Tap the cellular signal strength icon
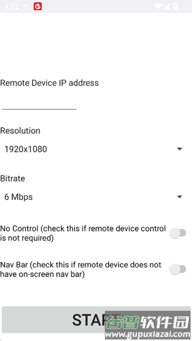Image resolution: width=192 pixels, height=341 pixels. click(166, 6)
